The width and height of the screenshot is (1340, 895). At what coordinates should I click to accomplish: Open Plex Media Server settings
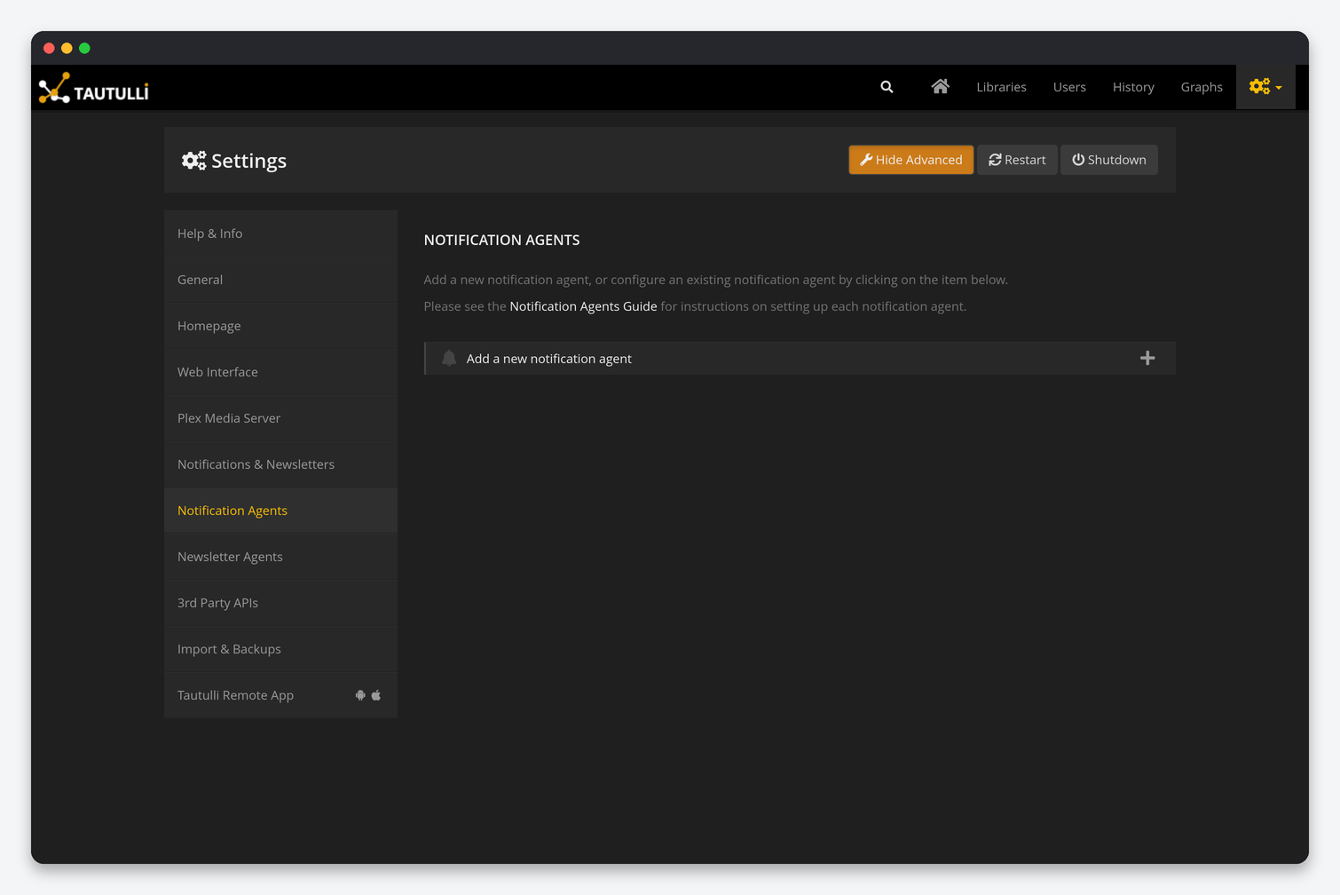[x=280, y=418]
